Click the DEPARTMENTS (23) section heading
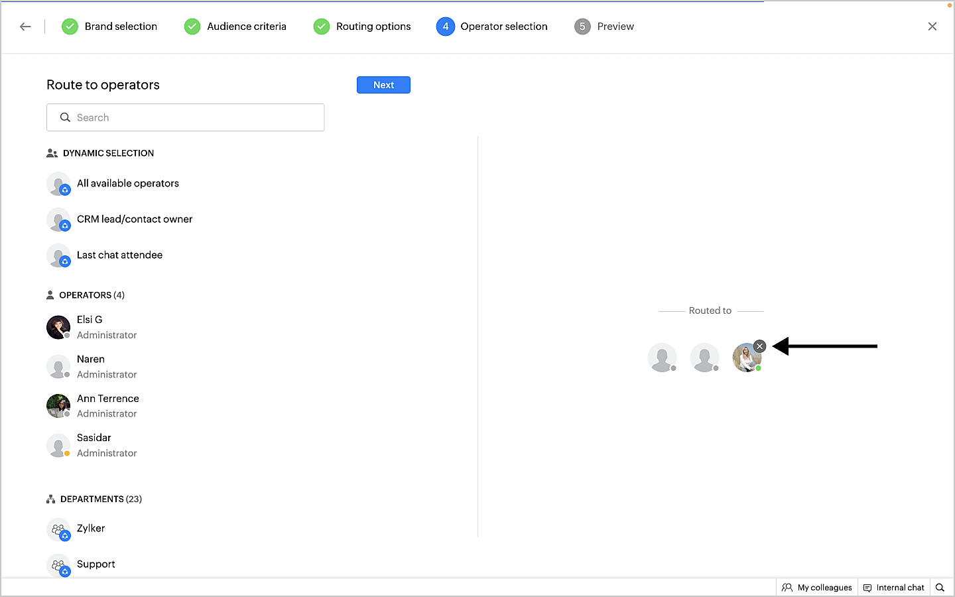Image resolution: width=955 pixels, height=597 pixels. pos(101,499)
